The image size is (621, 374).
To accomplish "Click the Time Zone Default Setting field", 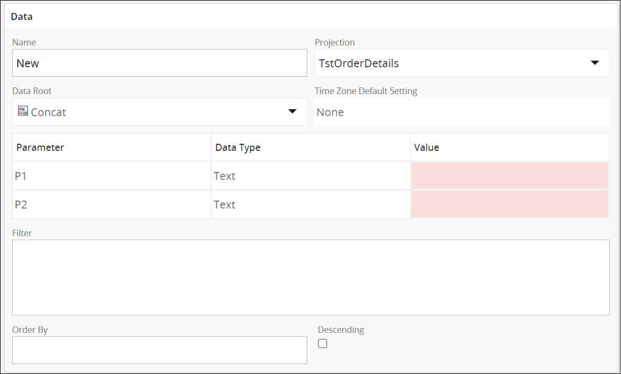I will tap(462, 112).
